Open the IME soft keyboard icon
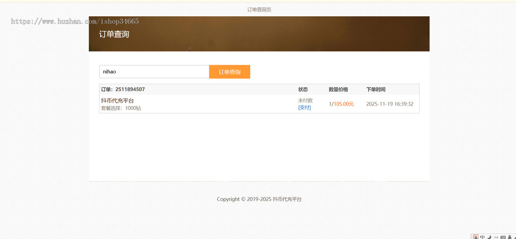Image resolution: width=516 pixels, height=239 pixels. (503, 236)
